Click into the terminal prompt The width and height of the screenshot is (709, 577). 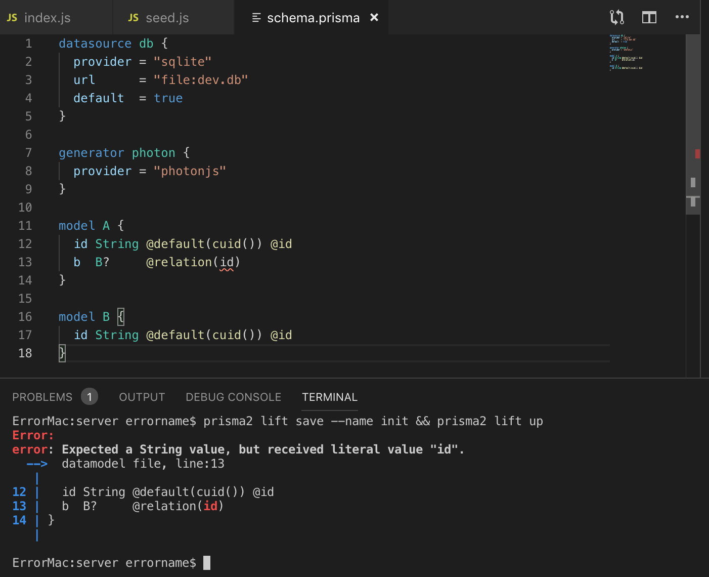(207, 562)
